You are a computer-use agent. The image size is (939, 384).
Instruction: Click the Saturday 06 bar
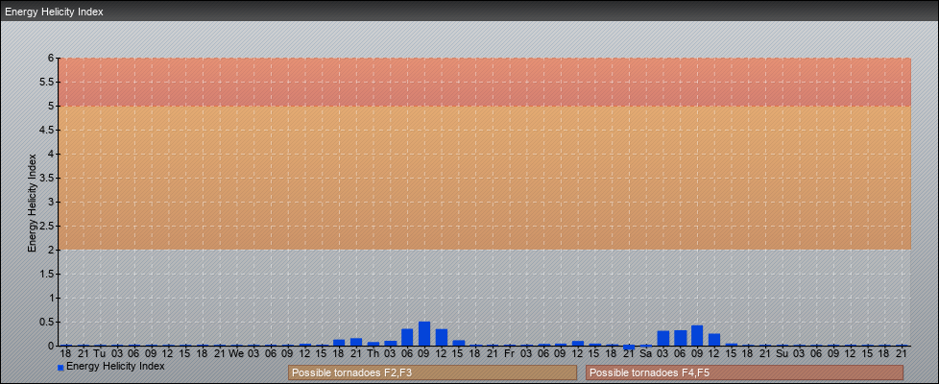point(681,338)
